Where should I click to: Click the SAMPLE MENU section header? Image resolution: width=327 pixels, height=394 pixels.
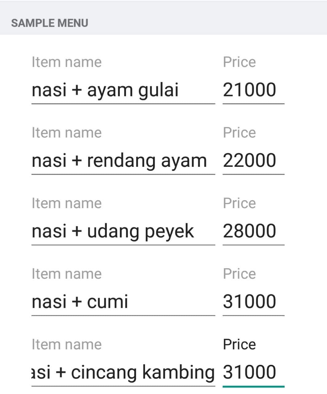coord(50,23)
